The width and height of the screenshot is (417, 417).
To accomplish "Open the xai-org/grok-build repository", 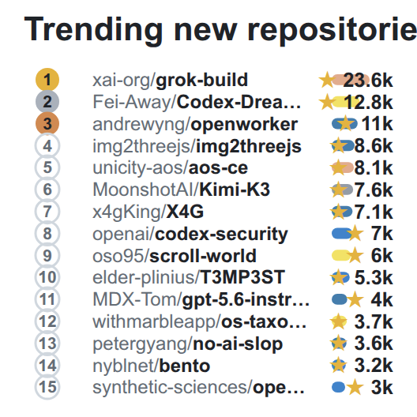I will click(x=171, y=80).
